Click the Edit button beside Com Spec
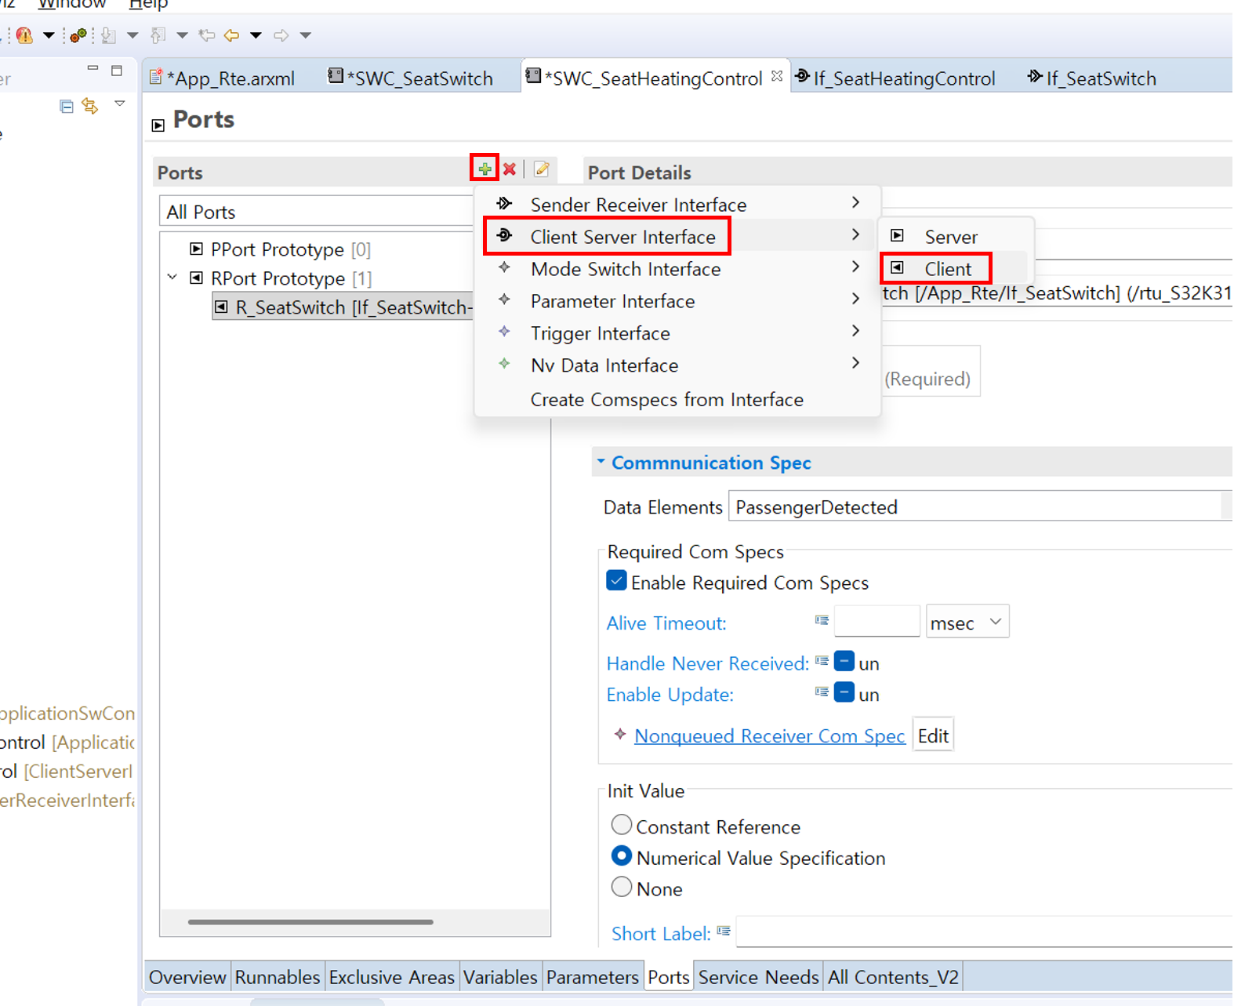The width and height of the screenshot is (1234, 1006). (x=932, y=735)
